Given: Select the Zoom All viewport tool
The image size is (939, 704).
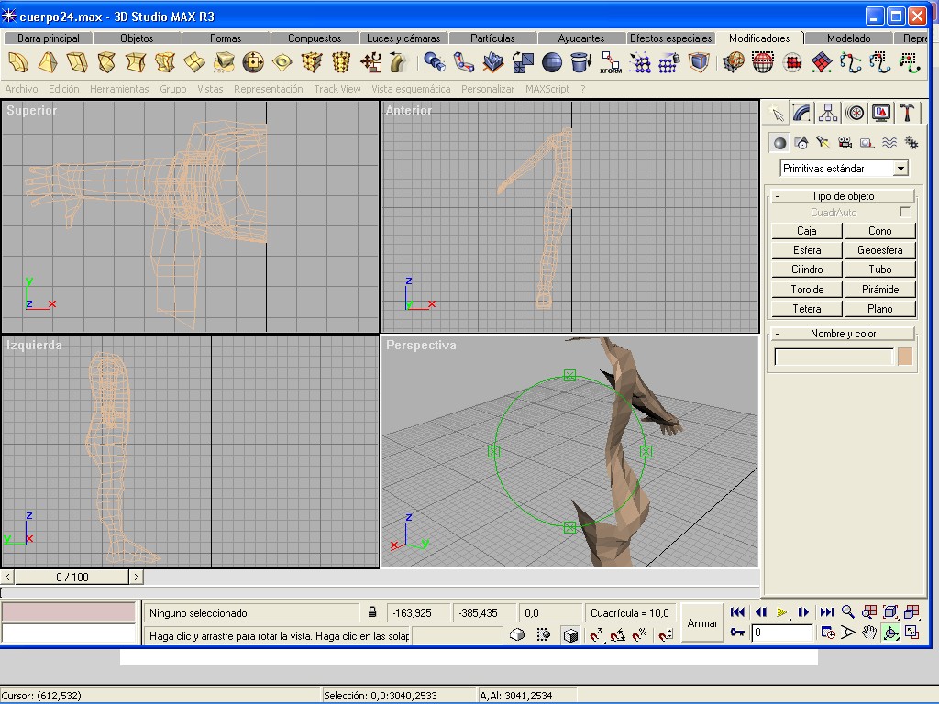Looking at the screenshot, I should [869, 611].
